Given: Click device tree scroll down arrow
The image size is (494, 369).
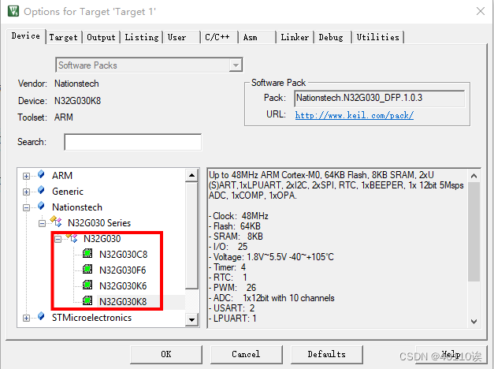Looking at the screenshot, I should pyautogui.click(x=191, y=319).
